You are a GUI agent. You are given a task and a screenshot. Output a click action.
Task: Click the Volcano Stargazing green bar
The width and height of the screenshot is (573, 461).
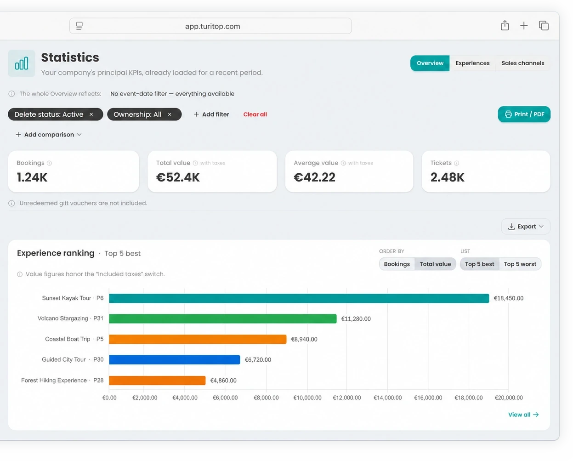point(223,319)
